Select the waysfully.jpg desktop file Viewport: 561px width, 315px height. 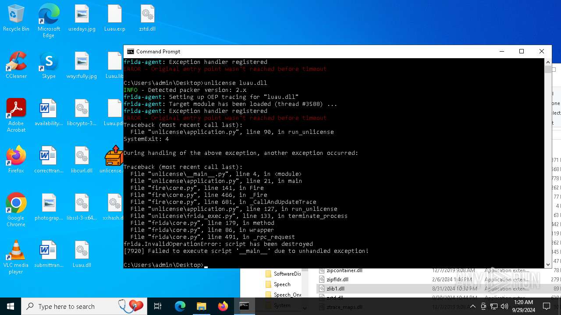[x=82, y=65]
